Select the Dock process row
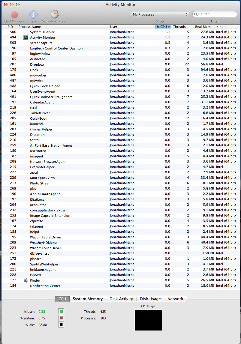Image resolution: width=241 pixels, height=344 pixels. [121, 70]
